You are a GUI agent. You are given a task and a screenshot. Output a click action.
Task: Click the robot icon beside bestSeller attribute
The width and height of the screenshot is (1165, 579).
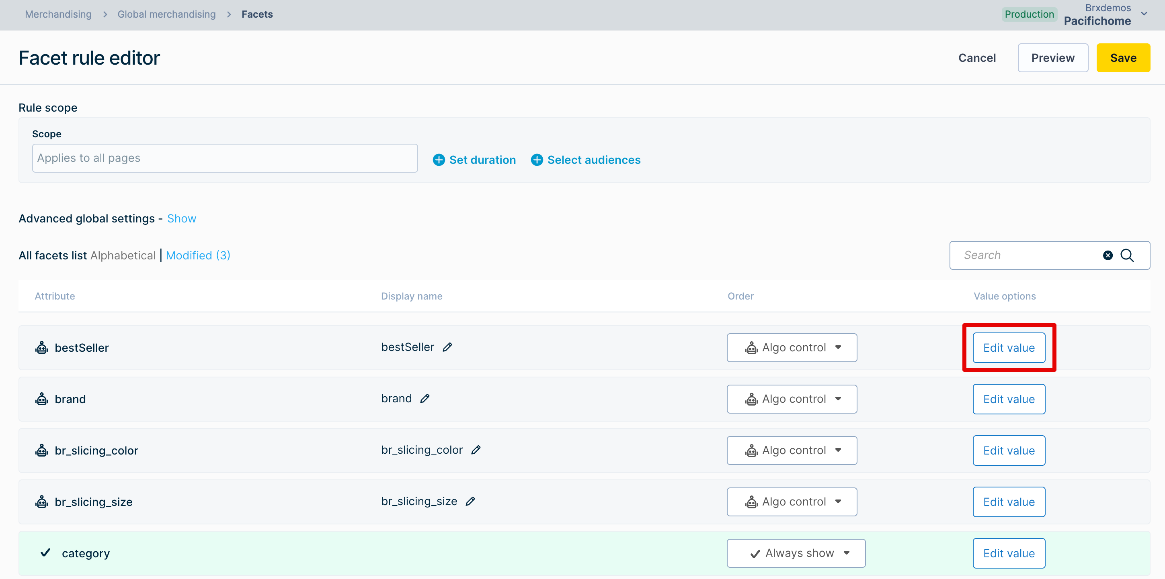click(42, 348)
